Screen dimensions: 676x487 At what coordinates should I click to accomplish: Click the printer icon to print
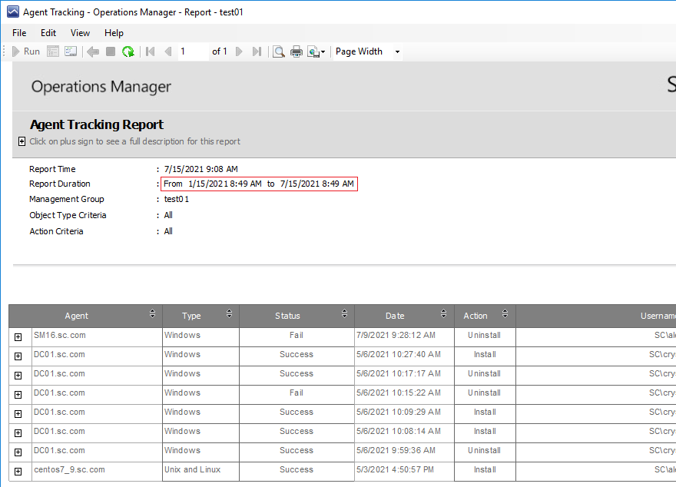[x=297, y=51]
